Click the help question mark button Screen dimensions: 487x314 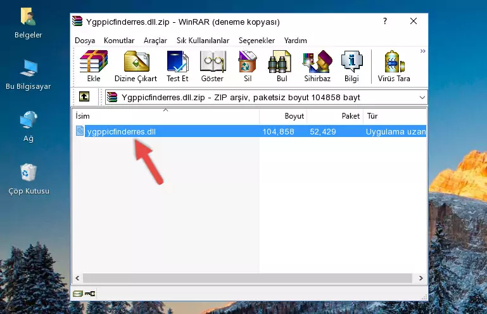385,21
